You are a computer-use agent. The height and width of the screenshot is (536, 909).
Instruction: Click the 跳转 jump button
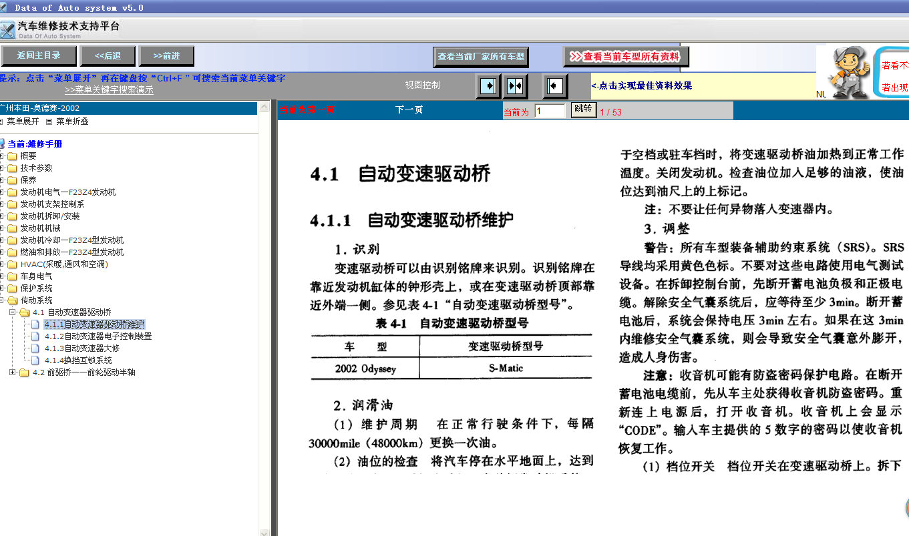point(583,110)
